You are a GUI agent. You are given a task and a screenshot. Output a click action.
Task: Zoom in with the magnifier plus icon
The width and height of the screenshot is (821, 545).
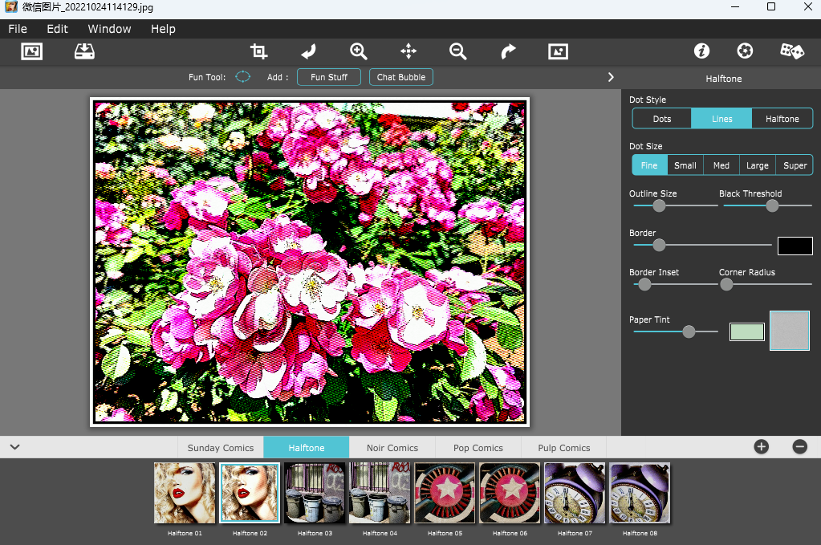coord(359,51)
